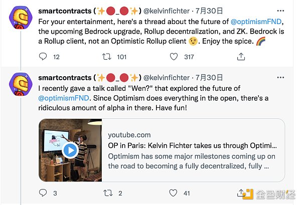The image size is (301, 205).
Task: Retweet the "Wen?" talk tweet
Action: click(x=106, y=193)
